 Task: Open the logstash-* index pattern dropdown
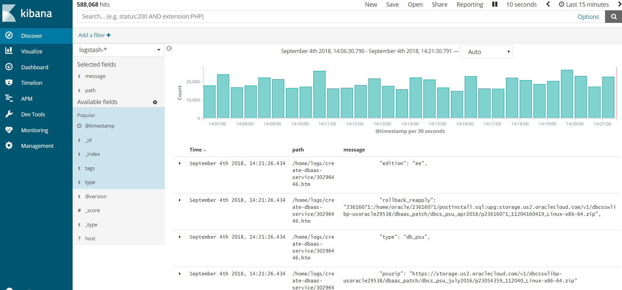pos(119,50)
